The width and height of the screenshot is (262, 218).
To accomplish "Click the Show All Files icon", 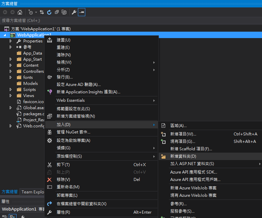I will 64,12.
